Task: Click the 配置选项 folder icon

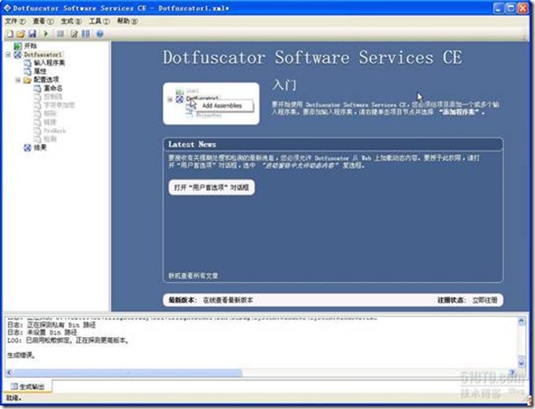Action: click(x=28, y=80)
